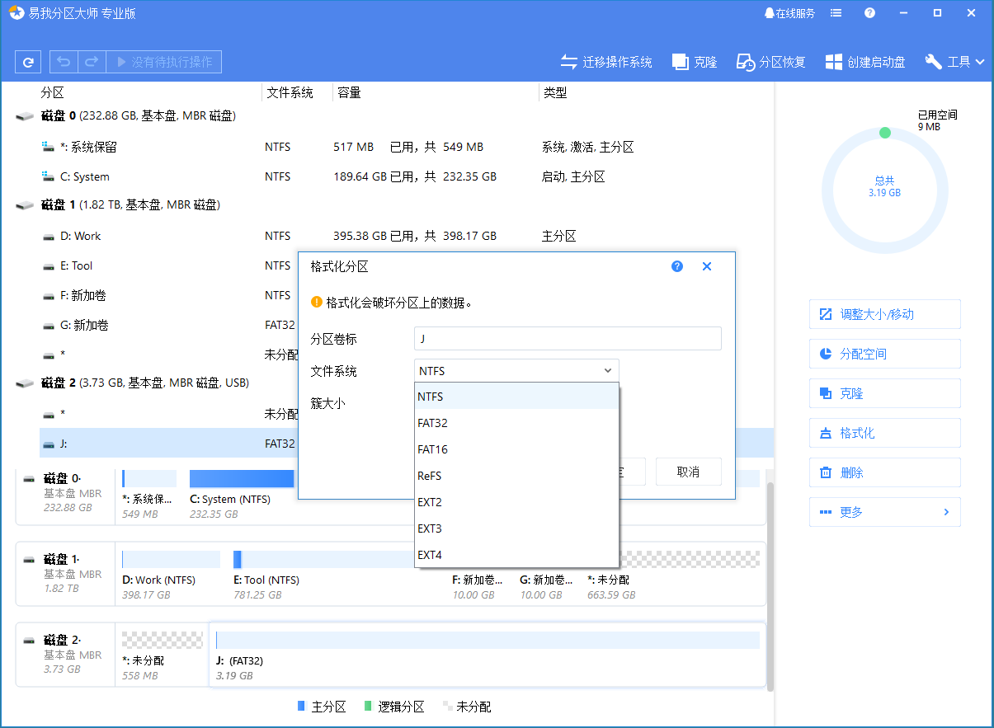994x728 pixels.
Task: Click the 分区卷标 label input field
Action: pyautogui.click(x=567, y=338)
